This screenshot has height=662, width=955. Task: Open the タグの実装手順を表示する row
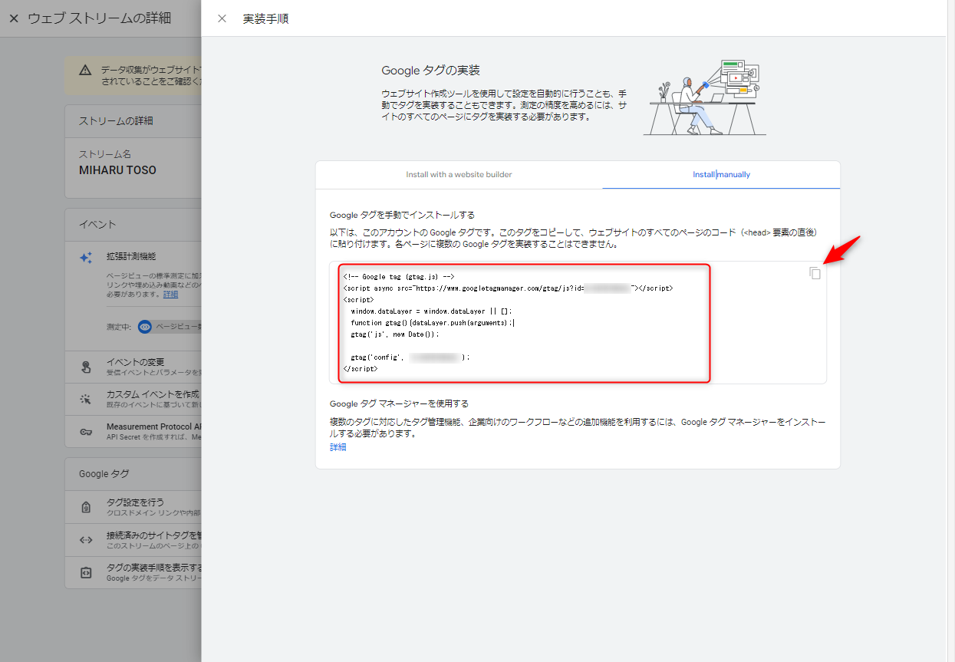[x=133, y=572]
